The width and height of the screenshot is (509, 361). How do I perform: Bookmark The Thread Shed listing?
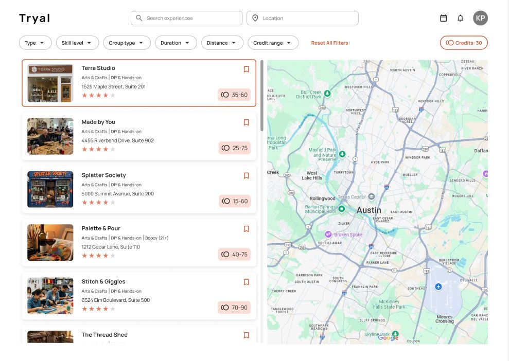tap(247, 335)
